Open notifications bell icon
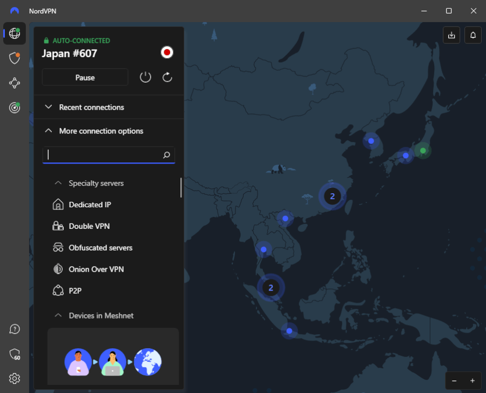 473,35
